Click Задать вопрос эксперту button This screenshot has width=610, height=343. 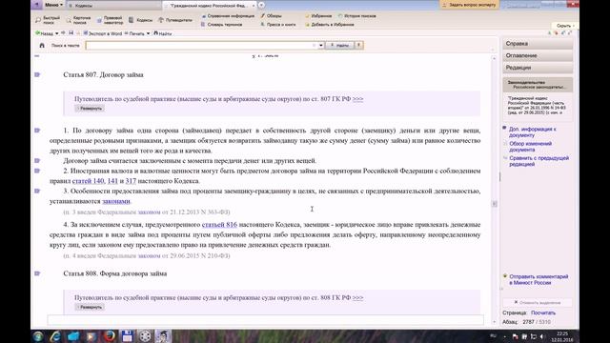click(469, 5)
